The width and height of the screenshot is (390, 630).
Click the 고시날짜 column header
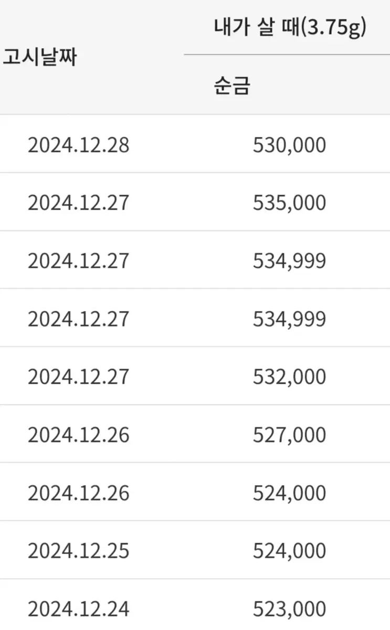tap(40, 57)
